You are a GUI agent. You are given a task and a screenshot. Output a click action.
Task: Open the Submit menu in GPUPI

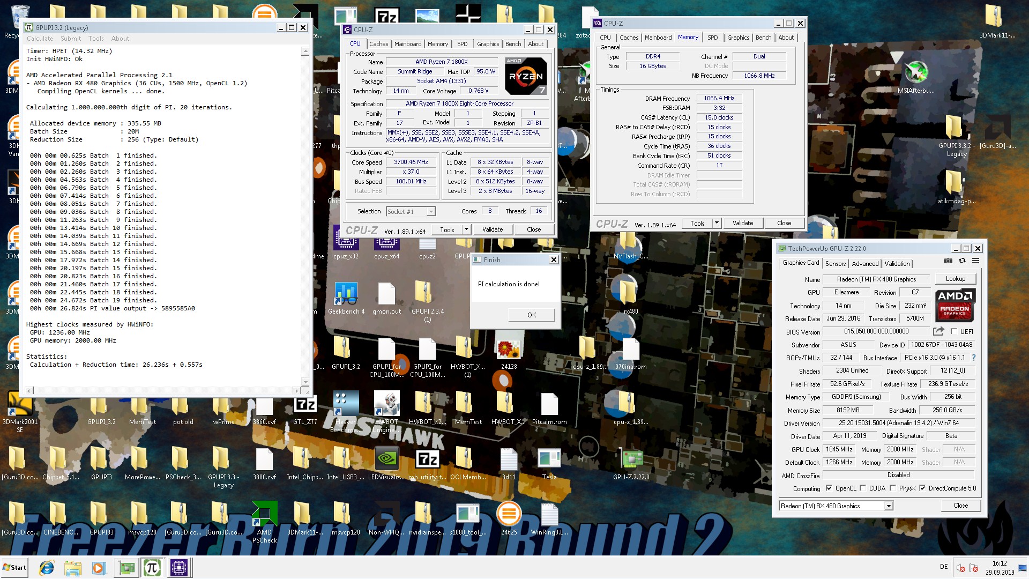[x=71, y=39]
